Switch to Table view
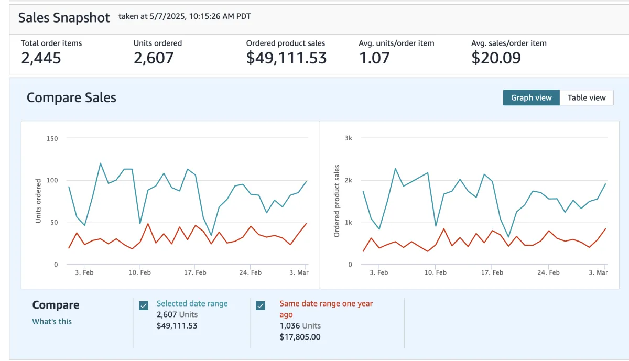 click(x=587, y=97)
